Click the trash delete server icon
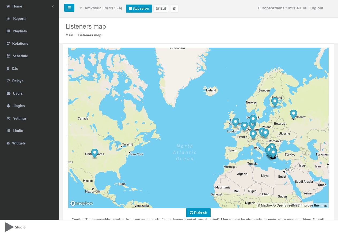The image size is (338, 233). tap(174, 9)
